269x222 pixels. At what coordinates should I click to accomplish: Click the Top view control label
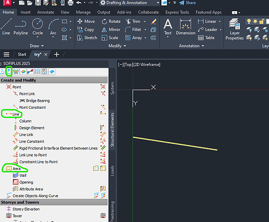[x=128, y=65]
